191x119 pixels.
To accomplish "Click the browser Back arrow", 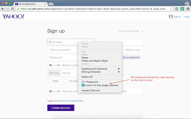I will [x=3, y=9].
